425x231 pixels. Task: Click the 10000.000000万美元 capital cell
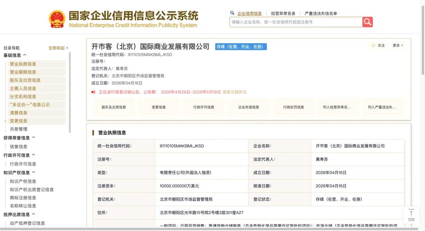pyautogui.click(x=201, y=186)
